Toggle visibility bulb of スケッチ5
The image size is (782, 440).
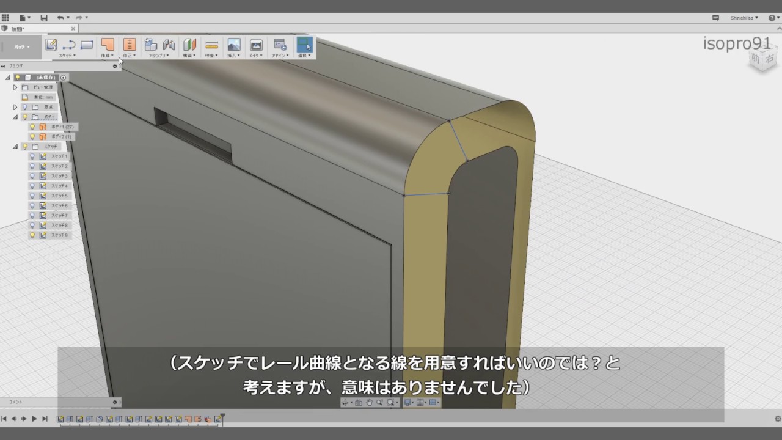[32, 196]
